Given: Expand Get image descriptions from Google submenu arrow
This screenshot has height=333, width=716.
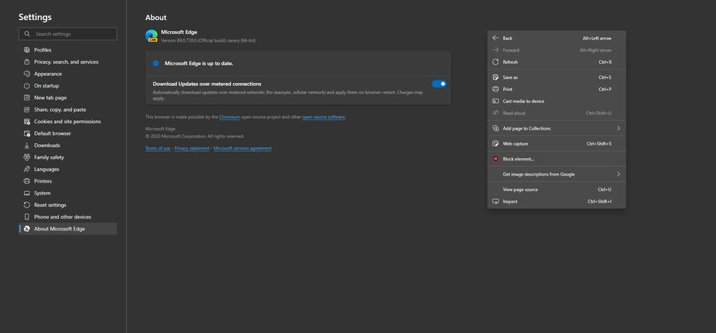Looking at the screenshot, I should coord(619,174).
